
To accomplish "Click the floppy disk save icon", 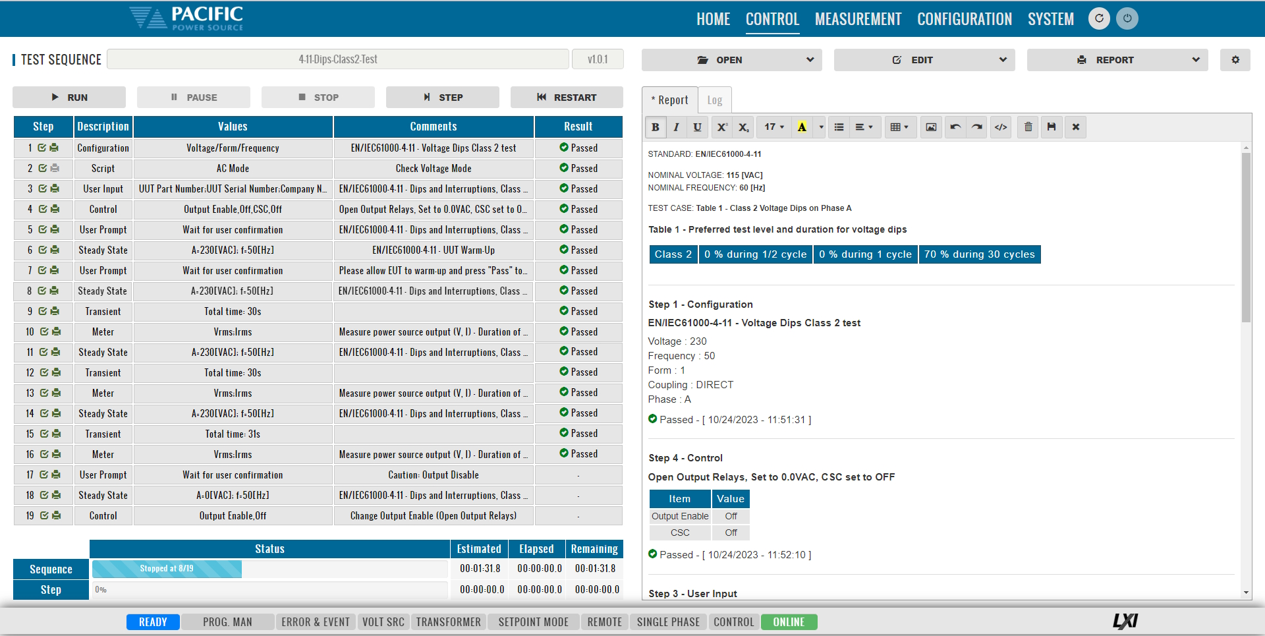I will tap(1052, 127).
